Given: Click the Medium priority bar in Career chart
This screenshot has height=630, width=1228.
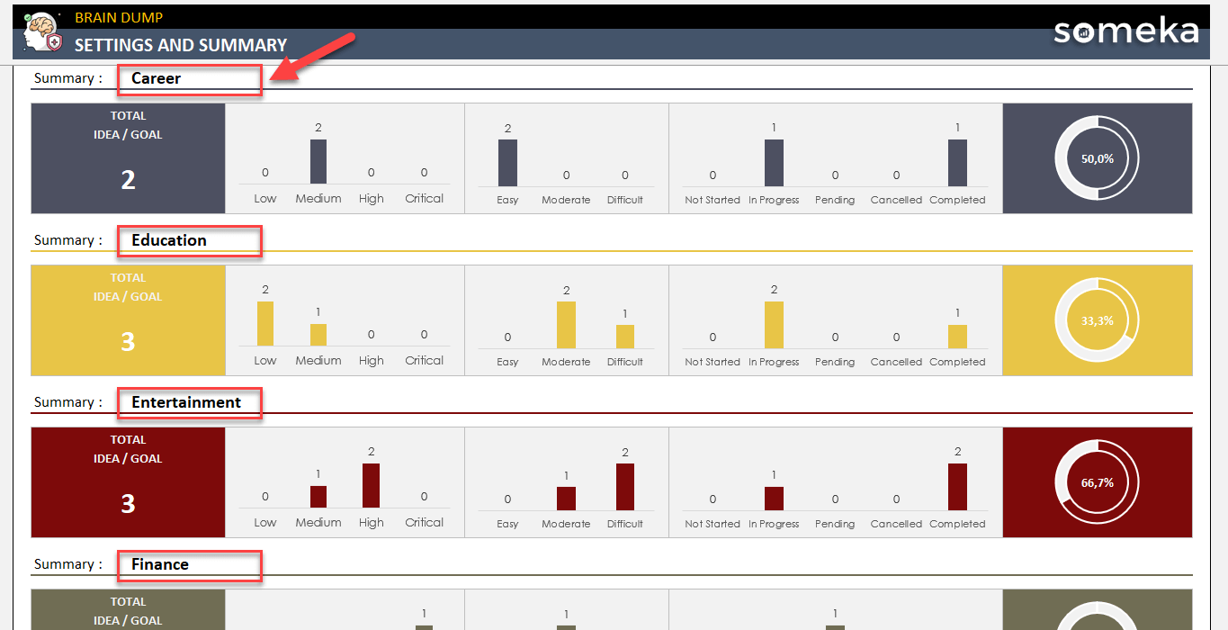Looking at the screenshot, I should click(318, 162).
